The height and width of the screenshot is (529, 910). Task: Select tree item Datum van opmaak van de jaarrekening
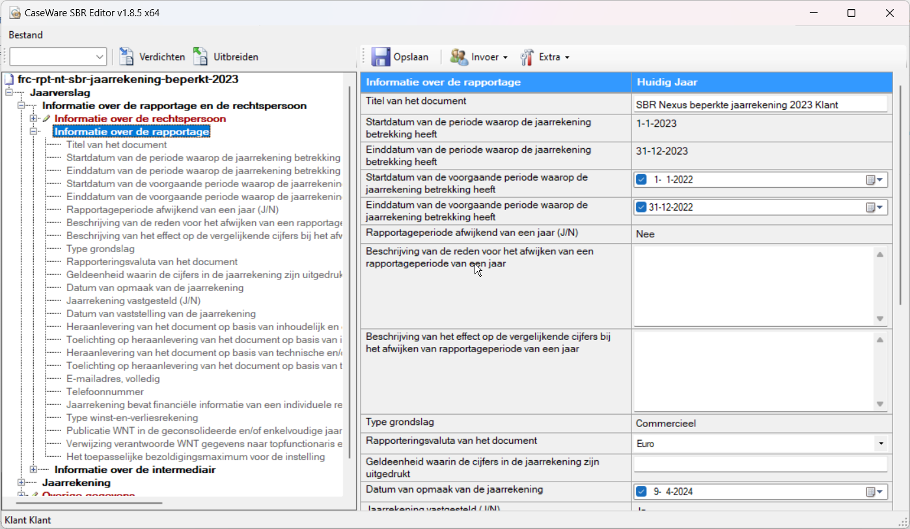click(155, 288)
